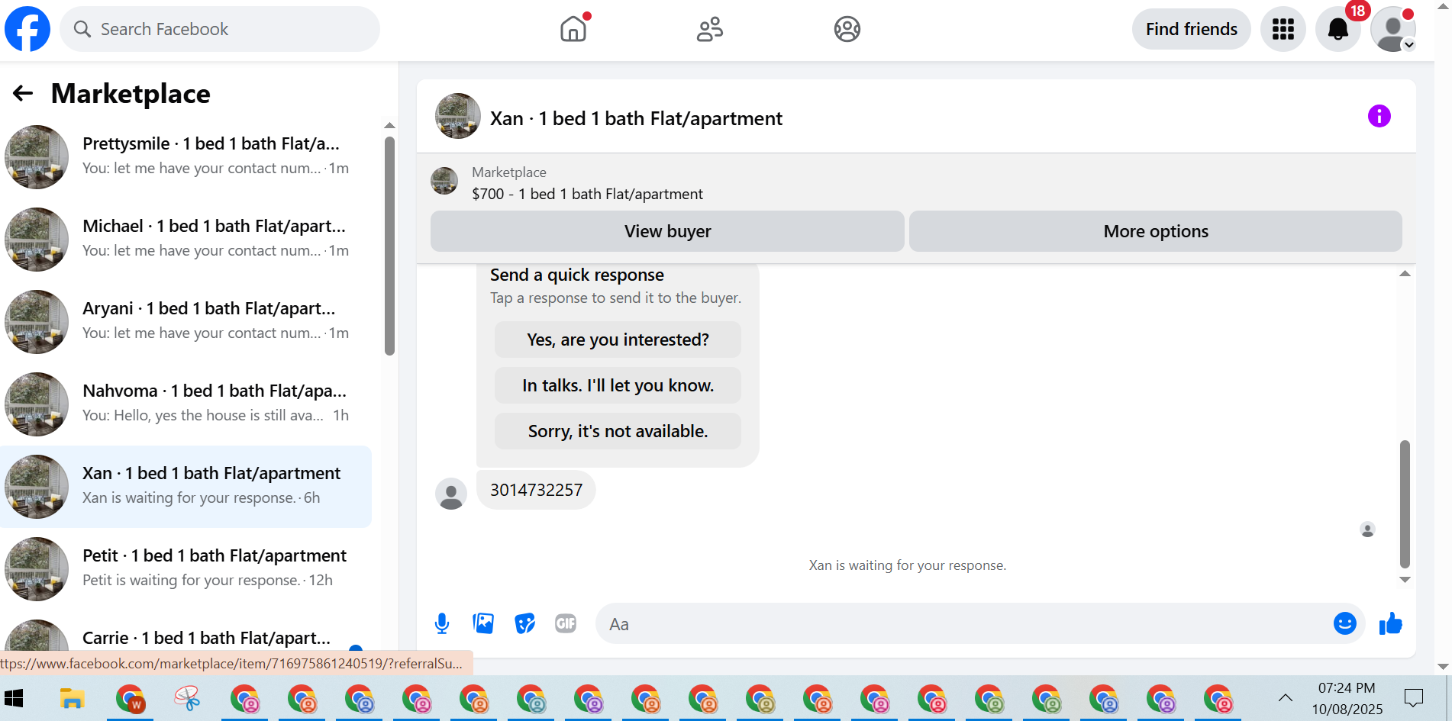Screen dimensions: 1452x721
Task: Open the Facebook home logo
Action: coord(27,29)
